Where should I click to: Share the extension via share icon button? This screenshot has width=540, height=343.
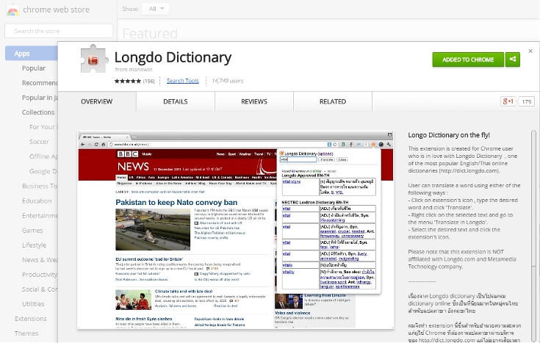click(513, 59)
